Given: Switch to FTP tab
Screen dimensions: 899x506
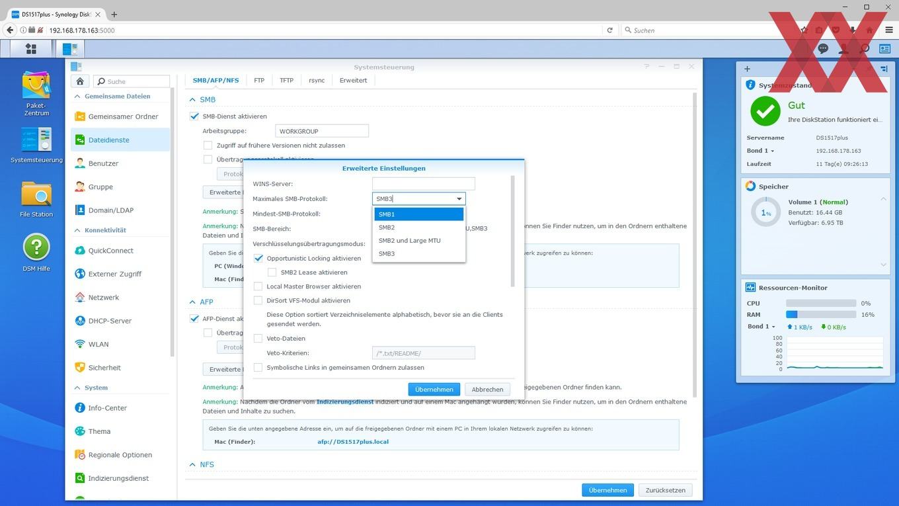Looking at the screenshot, I should coord(259,80).
